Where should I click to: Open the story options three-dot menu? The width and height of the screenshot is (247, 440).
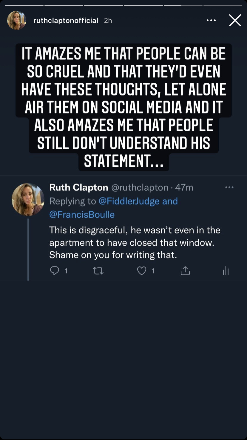pyautogui.click(x=211, y=20)
